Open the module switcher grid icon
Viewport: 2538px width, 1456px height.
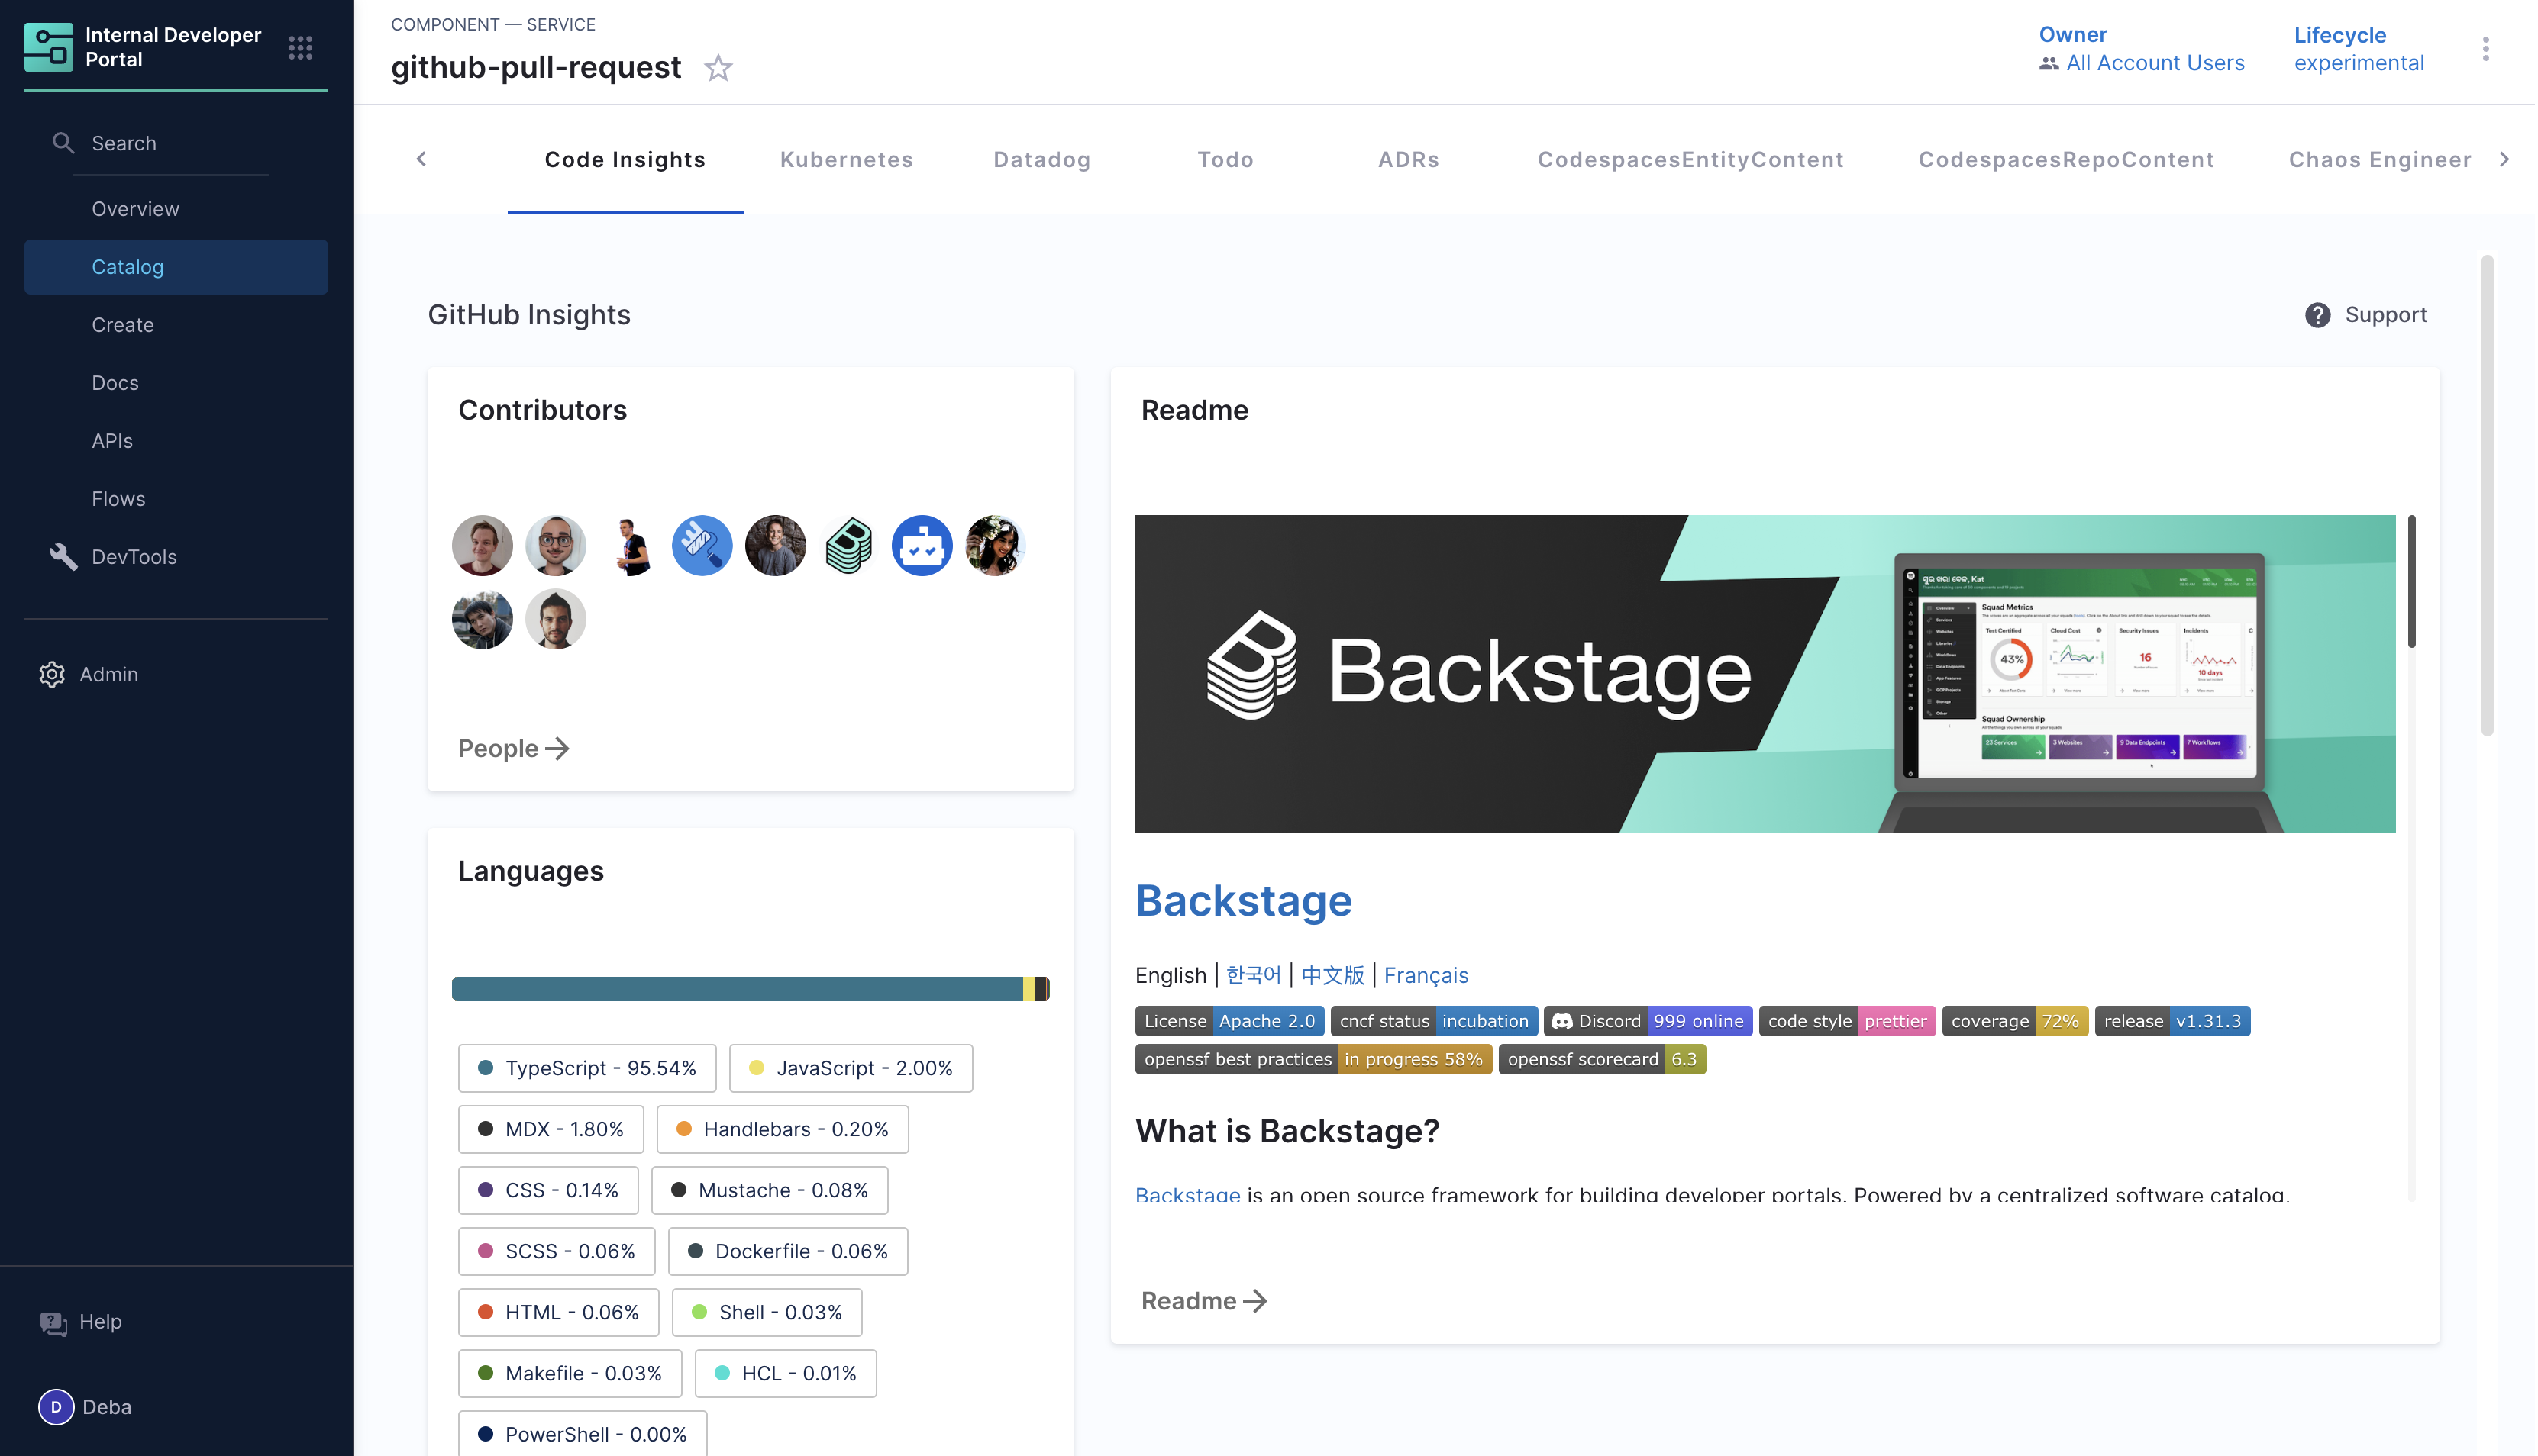(x=300, y=47)
